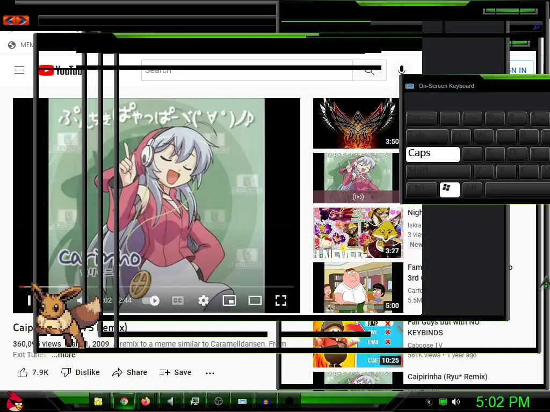Click the Z key on On-Screen Keyboard
The width and height of the screenshot is (550, 412).
click(483, 172)
